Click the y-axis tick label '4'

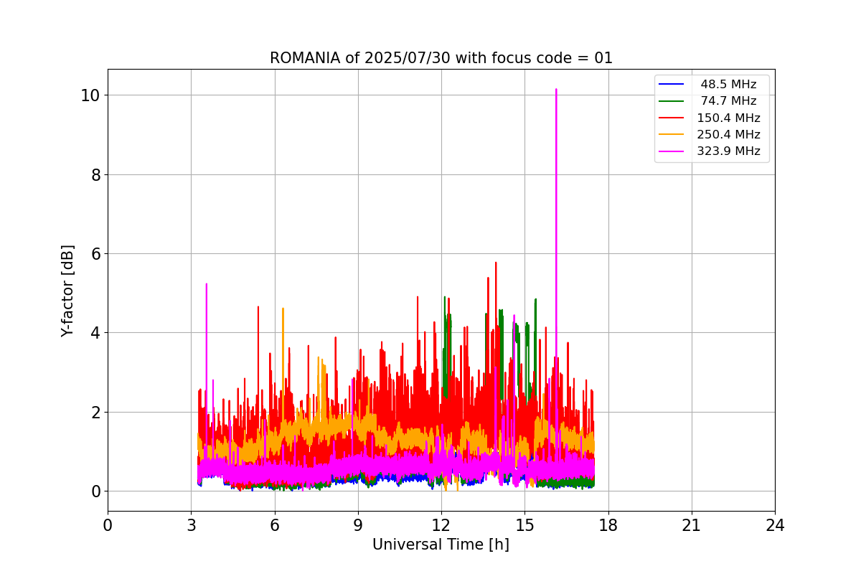(x=95, y=333)
